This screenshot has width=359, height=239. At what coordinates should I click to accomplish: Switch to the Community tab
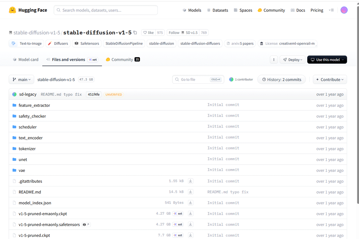point(122,60)
